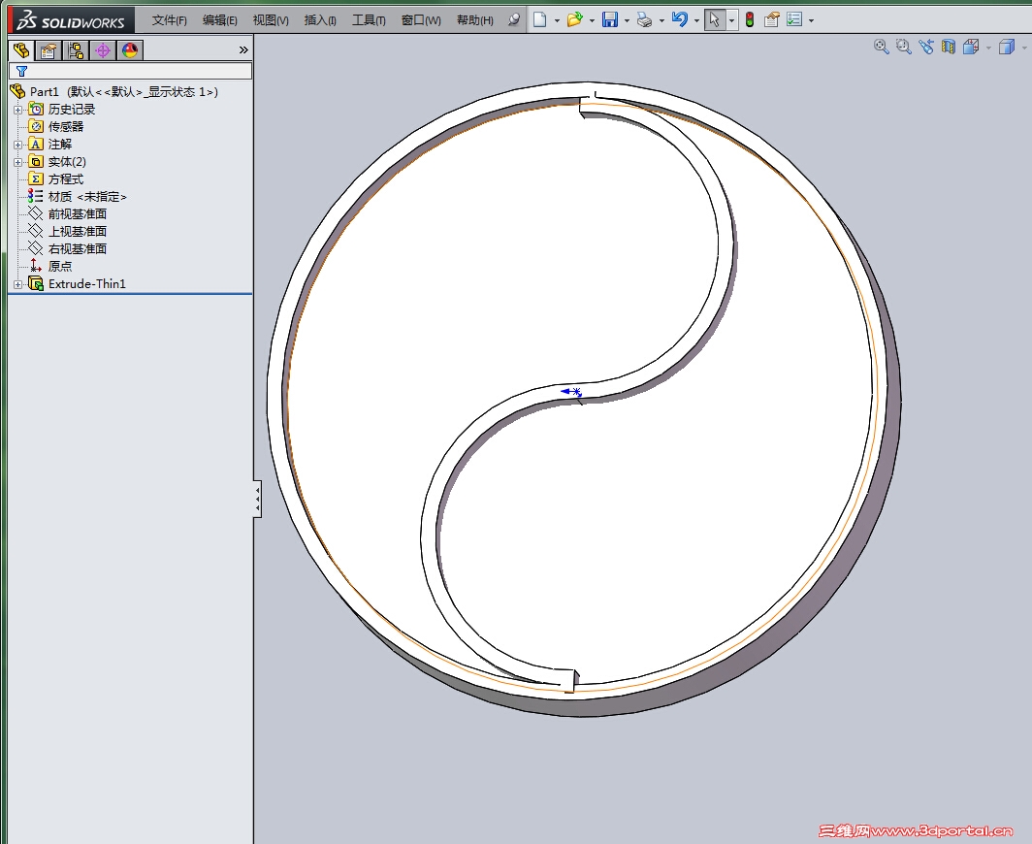1032x844 pixels.
Task: Select 历史记录 tree item
Action: click(x=62, y=110)
